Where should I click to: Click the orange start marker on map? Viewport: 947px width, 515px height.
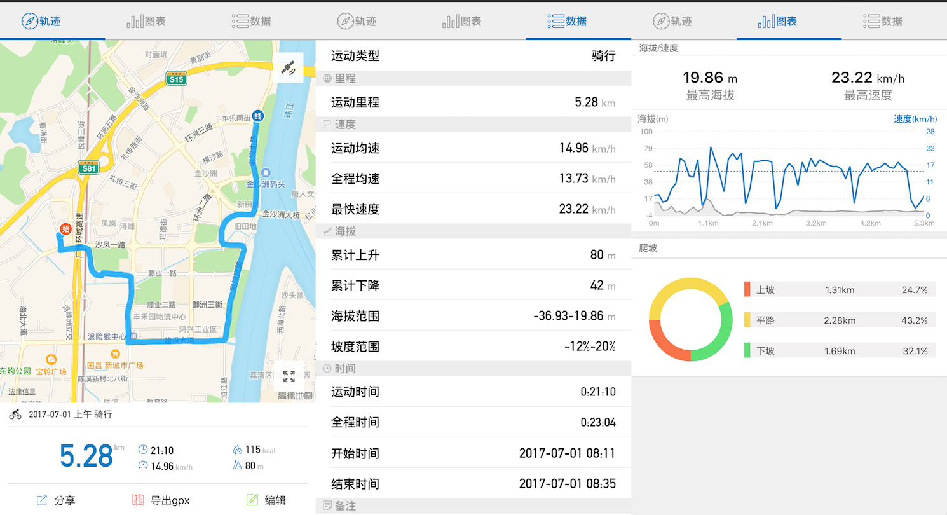click(x=64, y=228)
